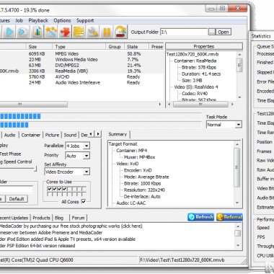Toggle the All Cores checkbox
The width and height of the screenshot is (274, 274).
[x=84, y=201]
